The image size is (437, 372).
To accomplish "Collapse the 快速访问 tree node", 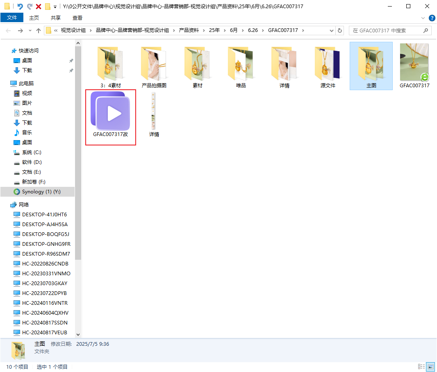I will (7, 51).
